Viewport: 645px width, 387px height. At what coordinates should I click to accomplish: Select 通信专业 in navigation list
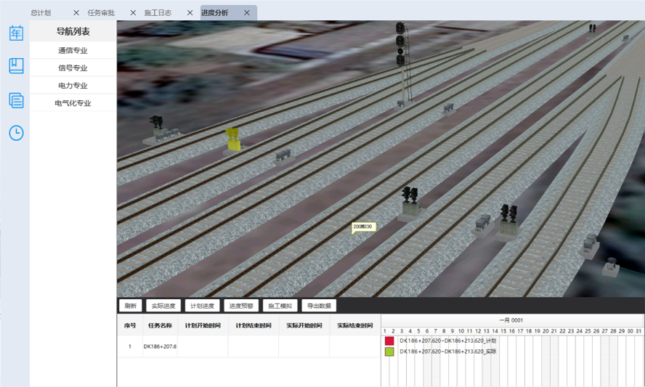73,51
